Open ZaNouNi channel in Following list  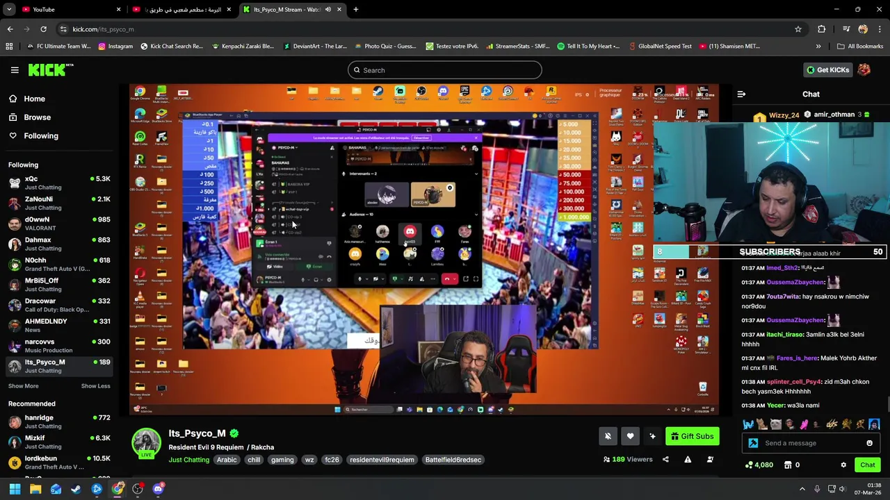[59, 203]
